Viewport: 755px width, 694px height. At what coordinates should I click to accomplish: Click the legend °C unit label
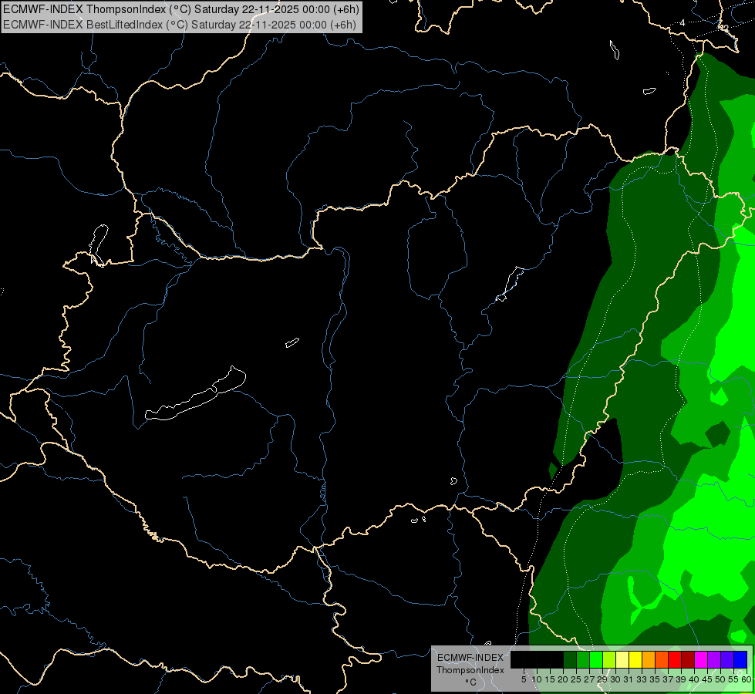(x=470, y=682)
